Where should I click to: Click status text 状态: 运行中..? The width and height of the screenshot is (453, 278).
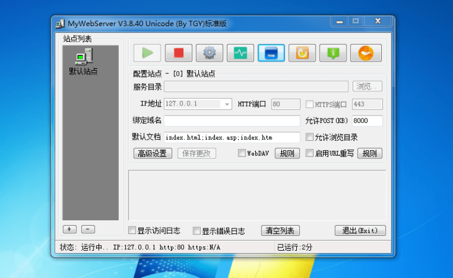84,248
